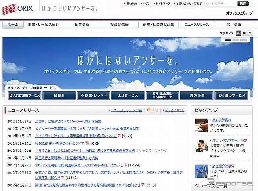Open mega solar 82MW release link
Image resolution: width=258 pixels, height=191 pixels.
pos(87,128)
